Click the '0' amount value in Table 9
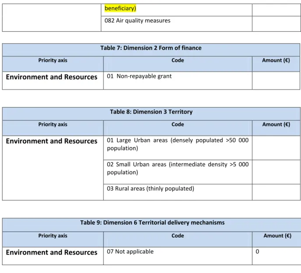This screenshot has width=301, height=273. click(x=258, y=251)
